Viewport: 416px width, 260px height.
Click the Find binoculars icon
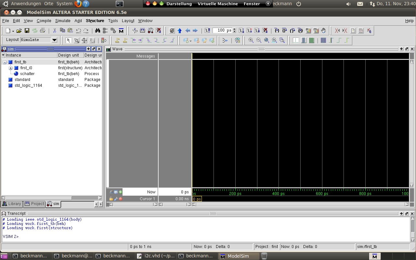pyautogui.click(x=97, y=31)
